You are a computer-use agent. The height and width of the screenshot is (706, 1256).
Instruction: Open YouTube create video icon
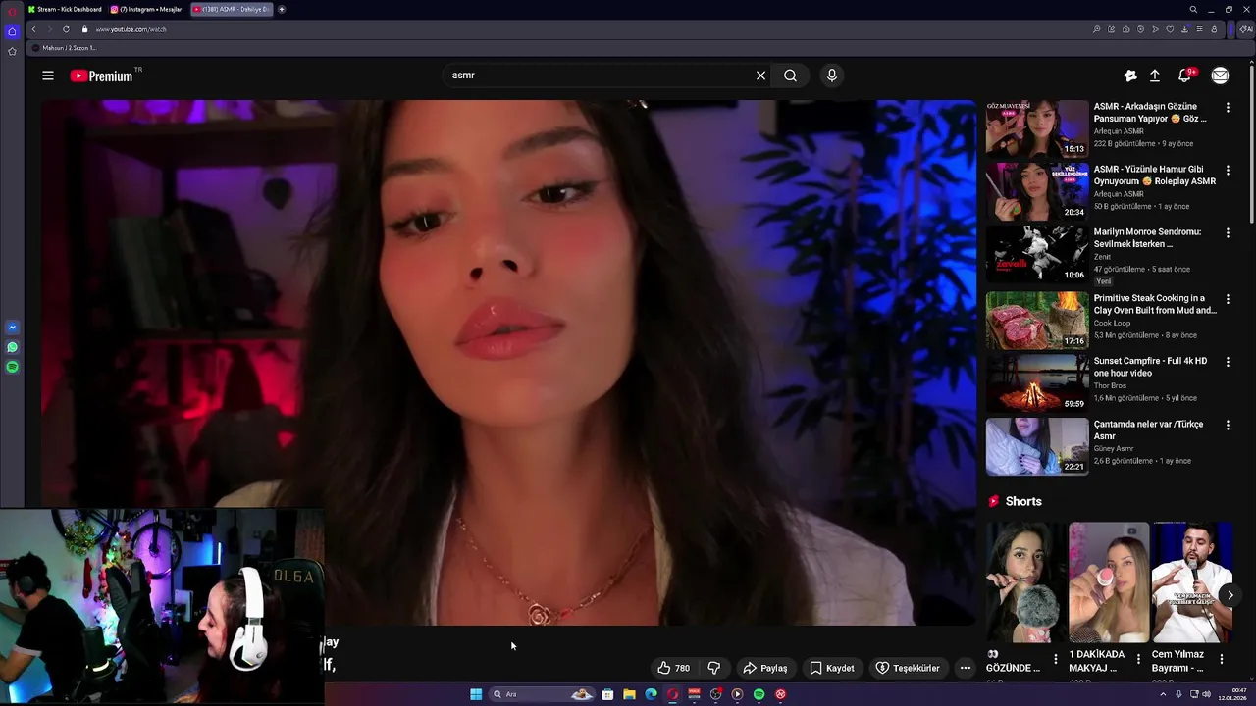tap(1130, 76)
